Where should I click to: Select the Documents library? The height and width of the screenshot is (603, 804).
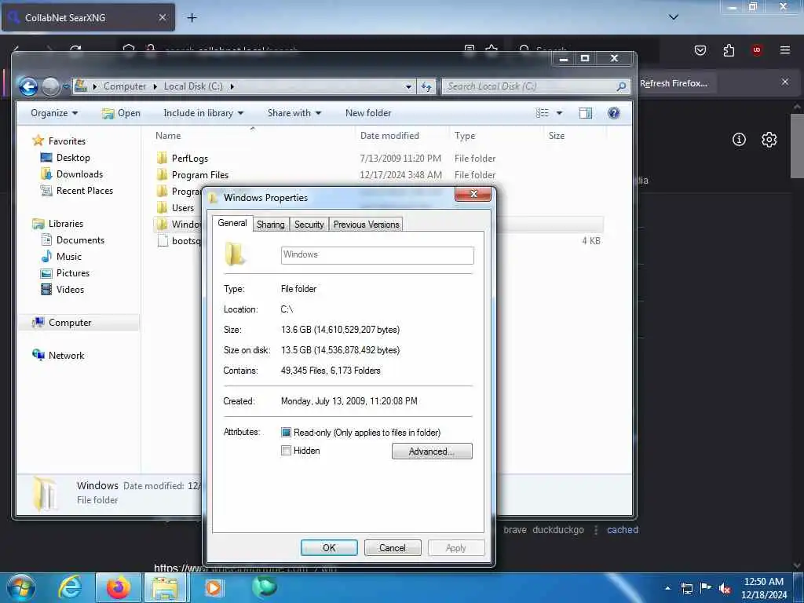80,240
